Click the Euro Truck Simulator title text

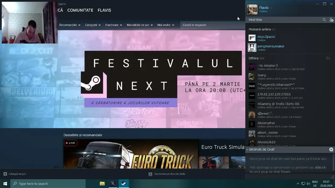[223, 147]
